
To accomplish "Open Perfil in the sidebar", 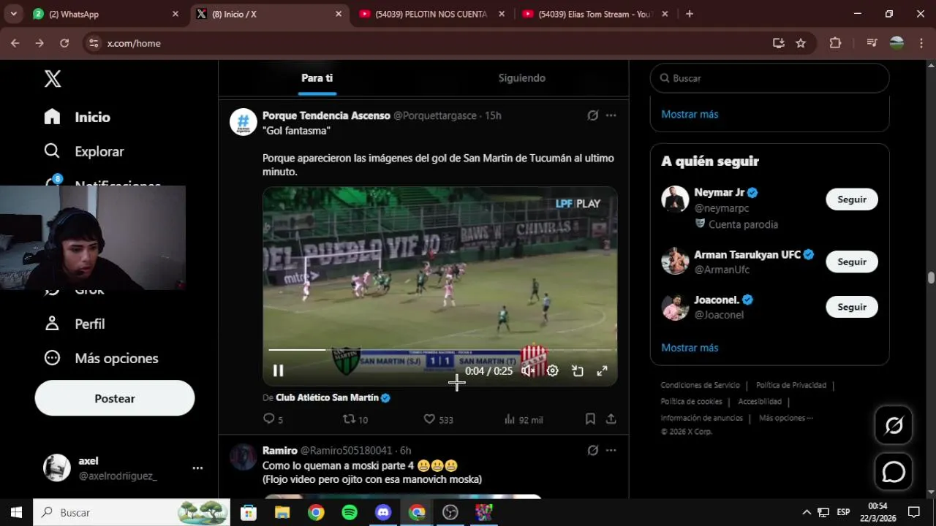I will [74, 324].
